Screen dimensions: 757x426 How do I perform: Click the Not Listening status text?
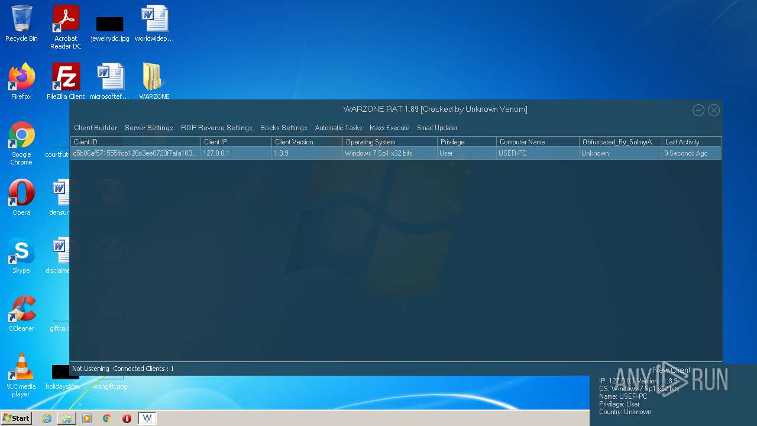[x=90, y=369]
